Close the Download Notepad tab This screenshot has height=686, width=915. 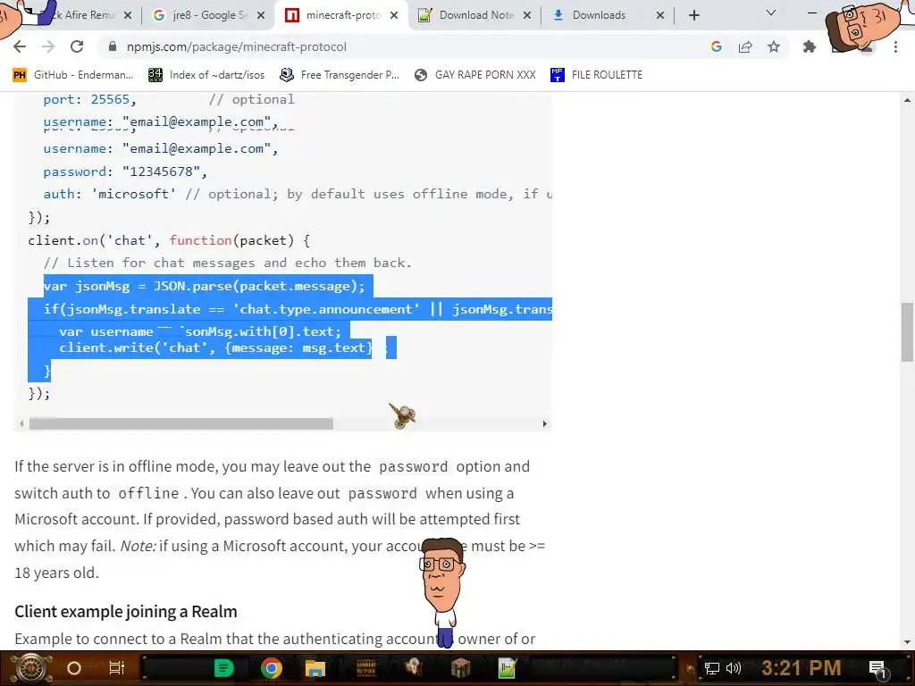tap(527, 15)
